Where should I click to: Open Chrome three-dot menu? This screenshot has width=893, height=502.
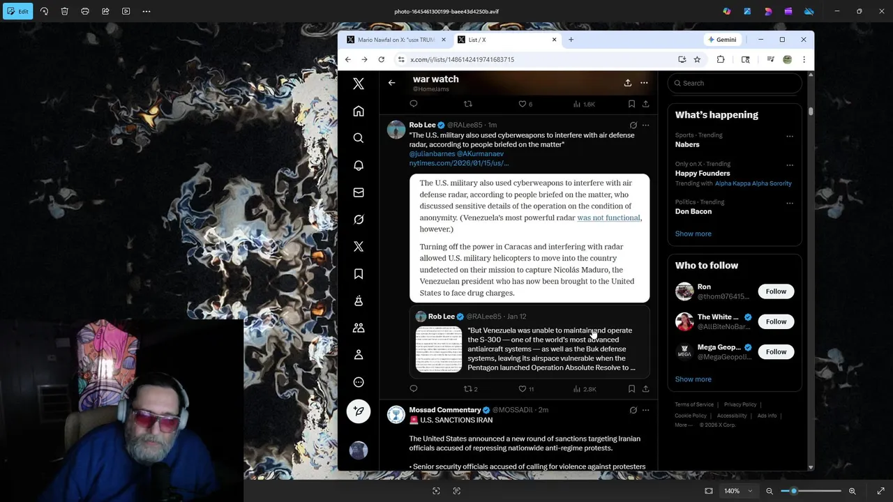pyautogui.click(x=804, y=59)
